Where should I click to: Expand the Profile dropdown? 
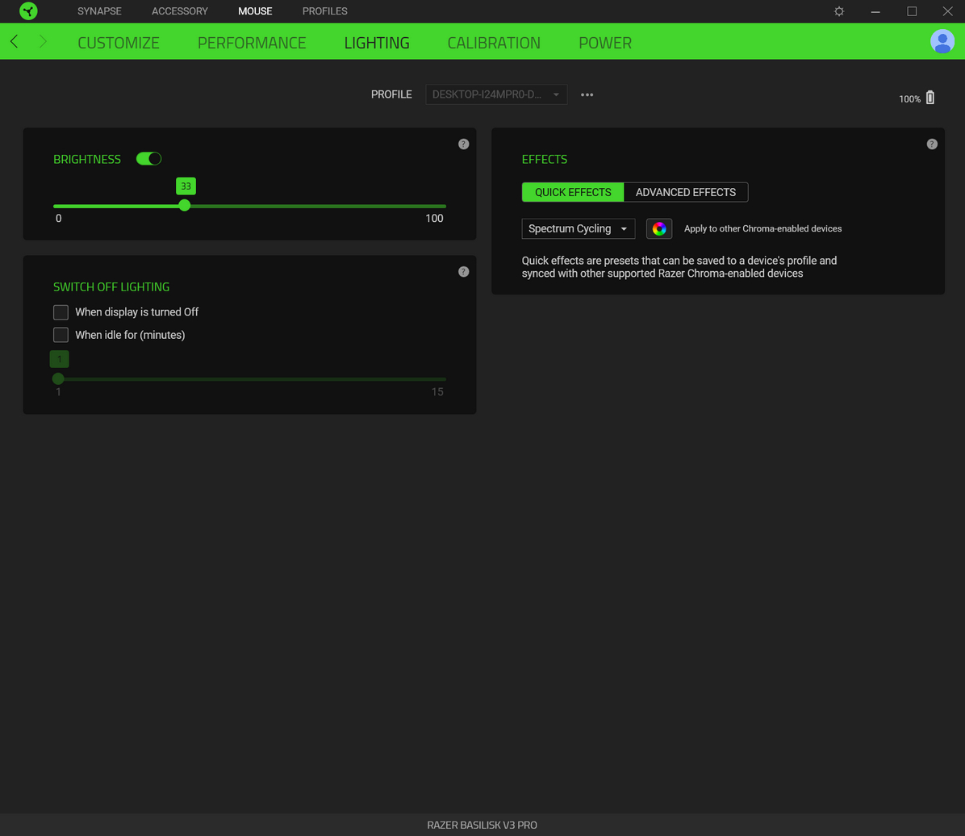pyautogui.click(x=496, y=94)
